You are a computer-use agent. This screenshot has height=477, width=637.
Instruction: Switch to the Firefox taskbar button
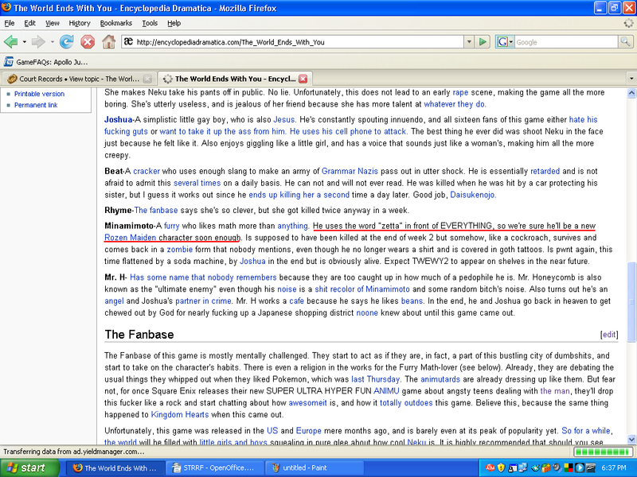tap(115, 468)
